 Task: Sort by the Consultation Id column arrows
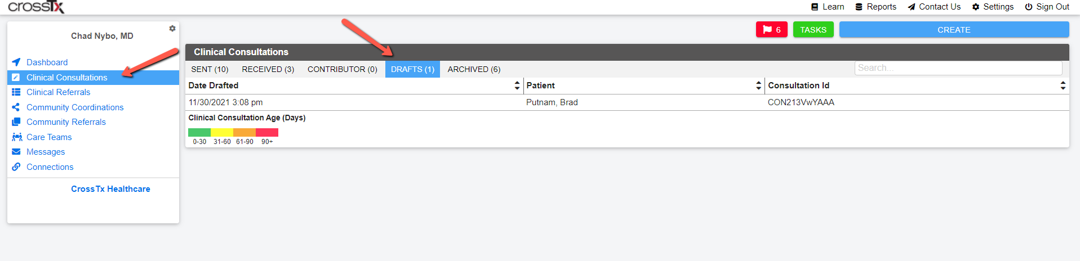[x=1063, y=85]
